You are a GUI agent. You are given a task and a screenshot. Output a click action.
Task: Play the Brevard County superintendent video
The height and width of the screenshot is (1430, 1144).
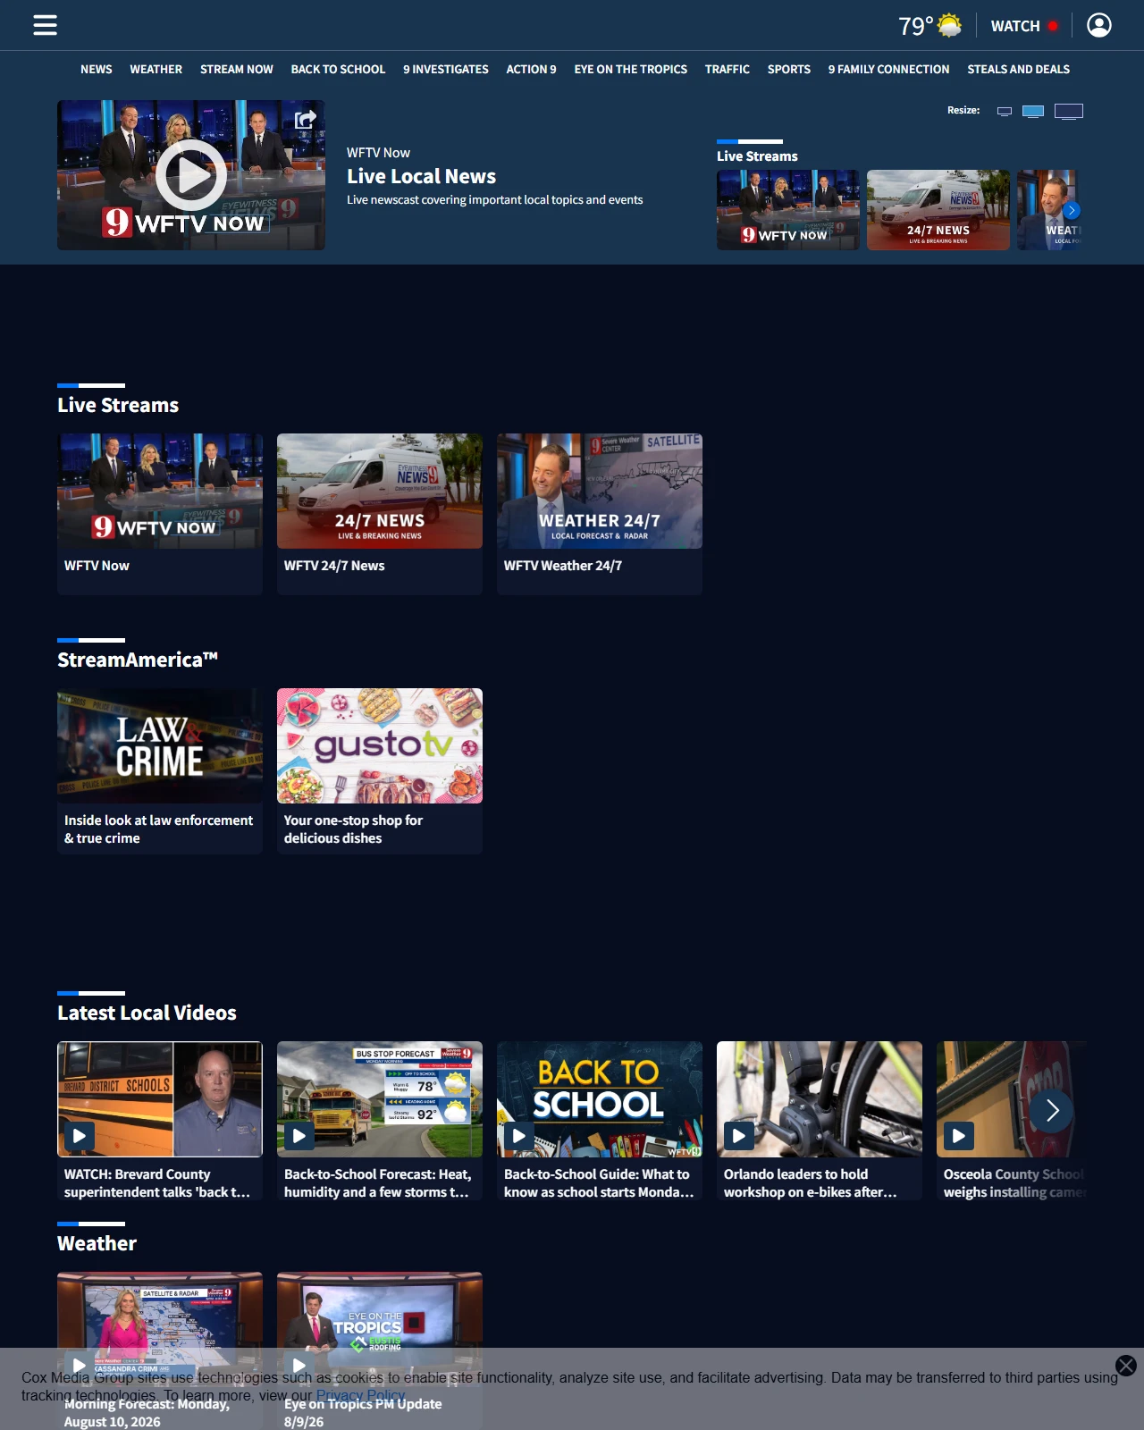tap(160, 1121)
